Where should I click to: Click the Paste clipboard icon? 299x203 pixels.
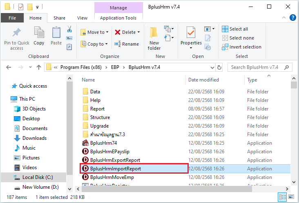click(56, 33)
